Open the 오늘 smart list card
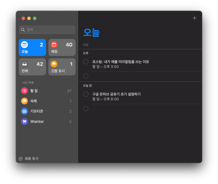The height and width of the screenshot is (184, 218). [x=32, y=48]
